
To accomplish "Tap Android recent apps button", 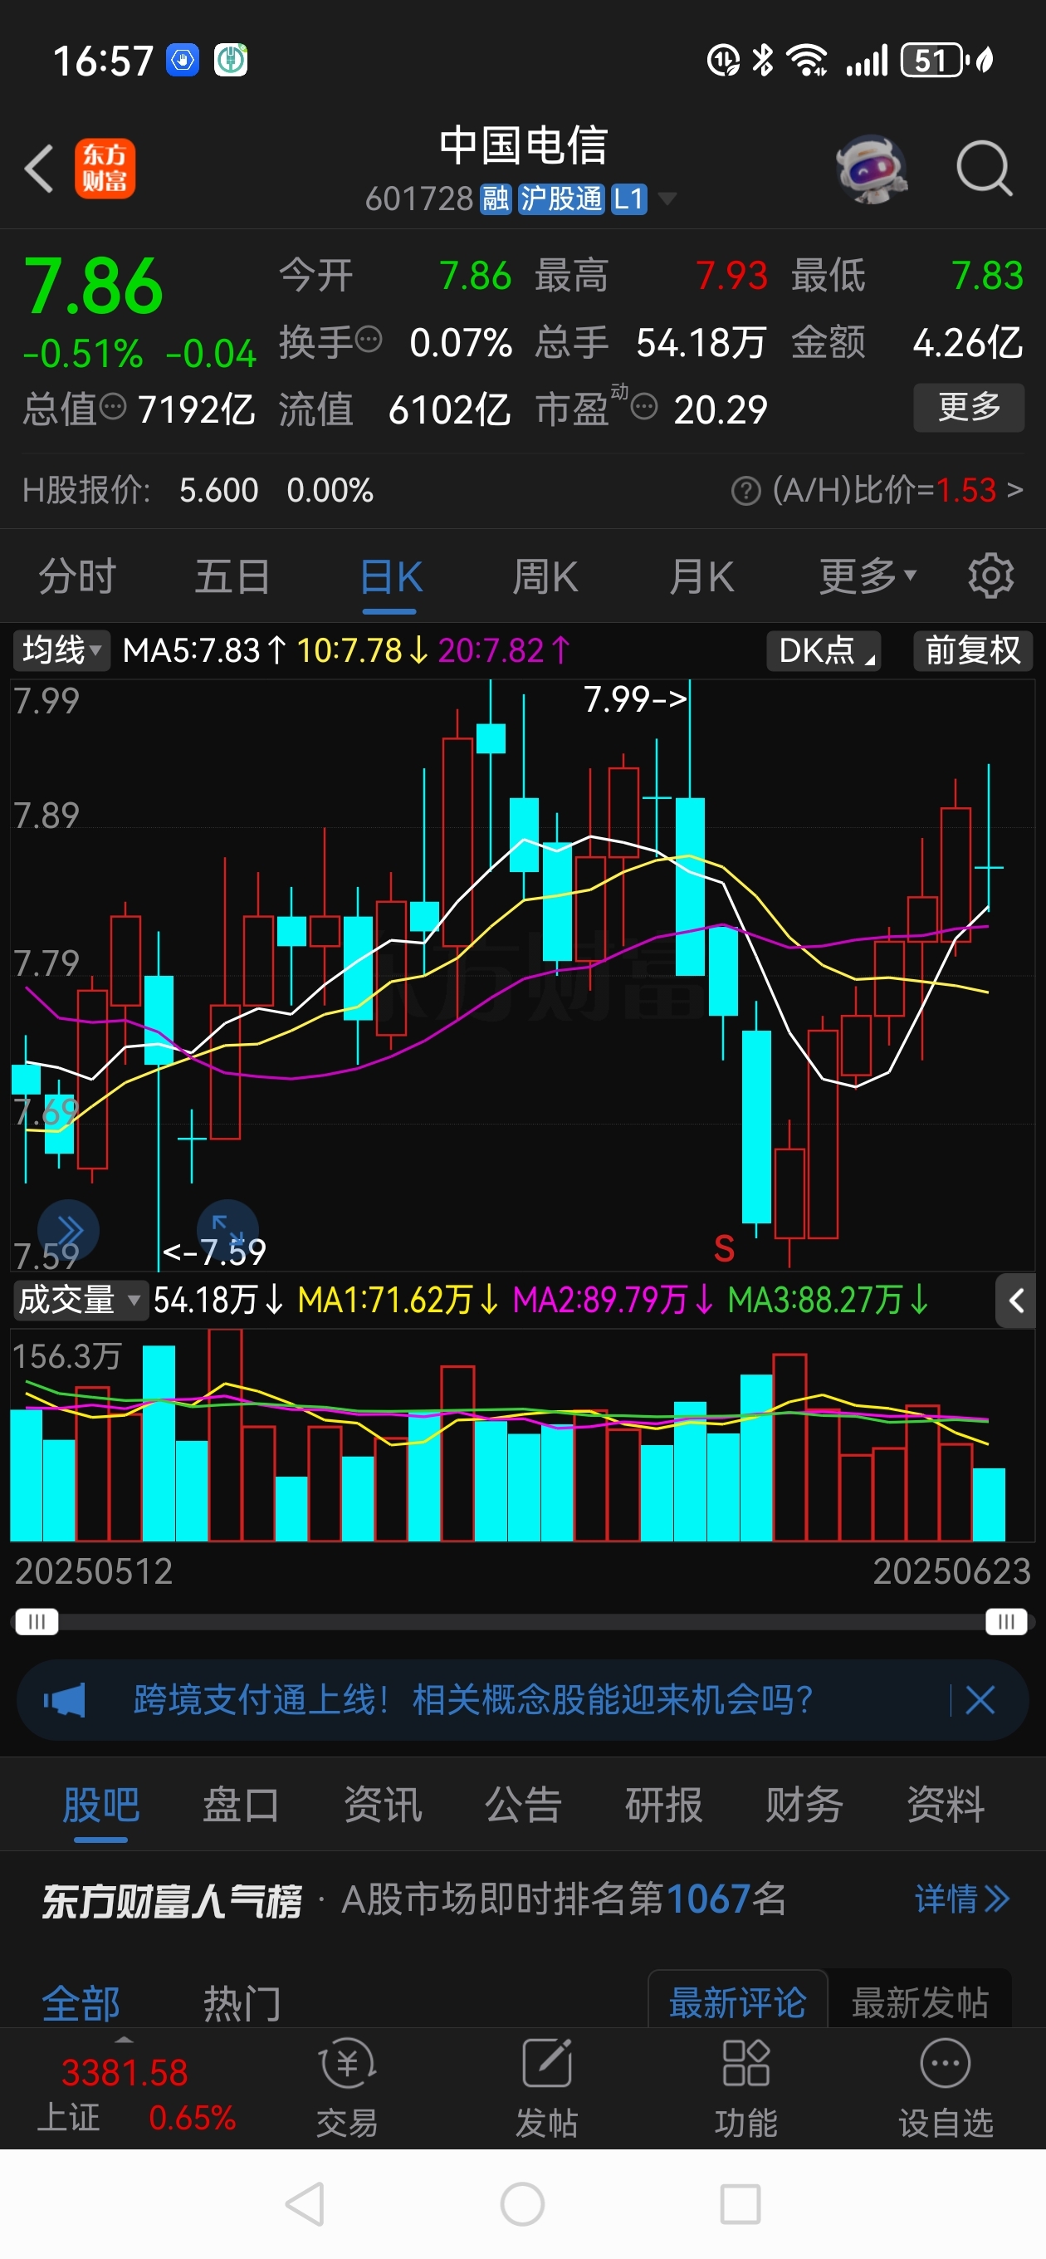I will 740,2203.
